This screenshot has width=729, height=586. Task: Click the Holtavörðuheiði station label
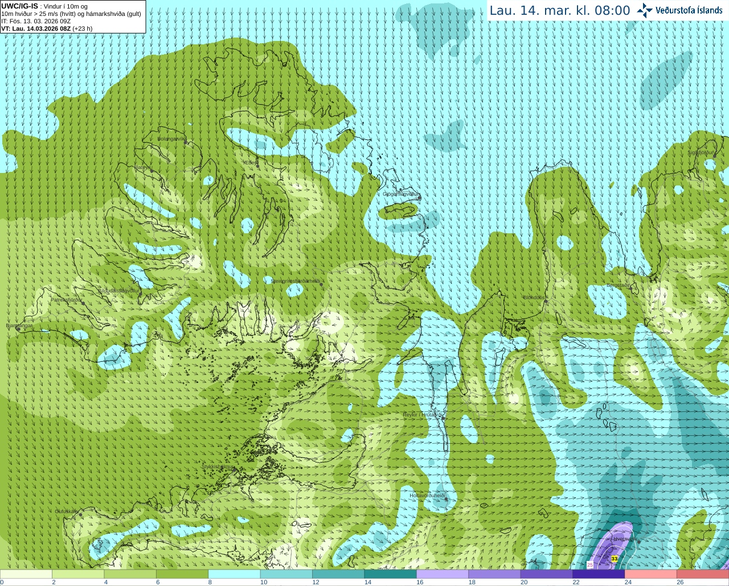(x=427, y=496)
